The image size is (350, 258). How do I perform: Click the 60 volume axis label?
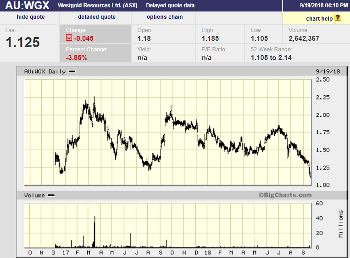pos(319,203)
